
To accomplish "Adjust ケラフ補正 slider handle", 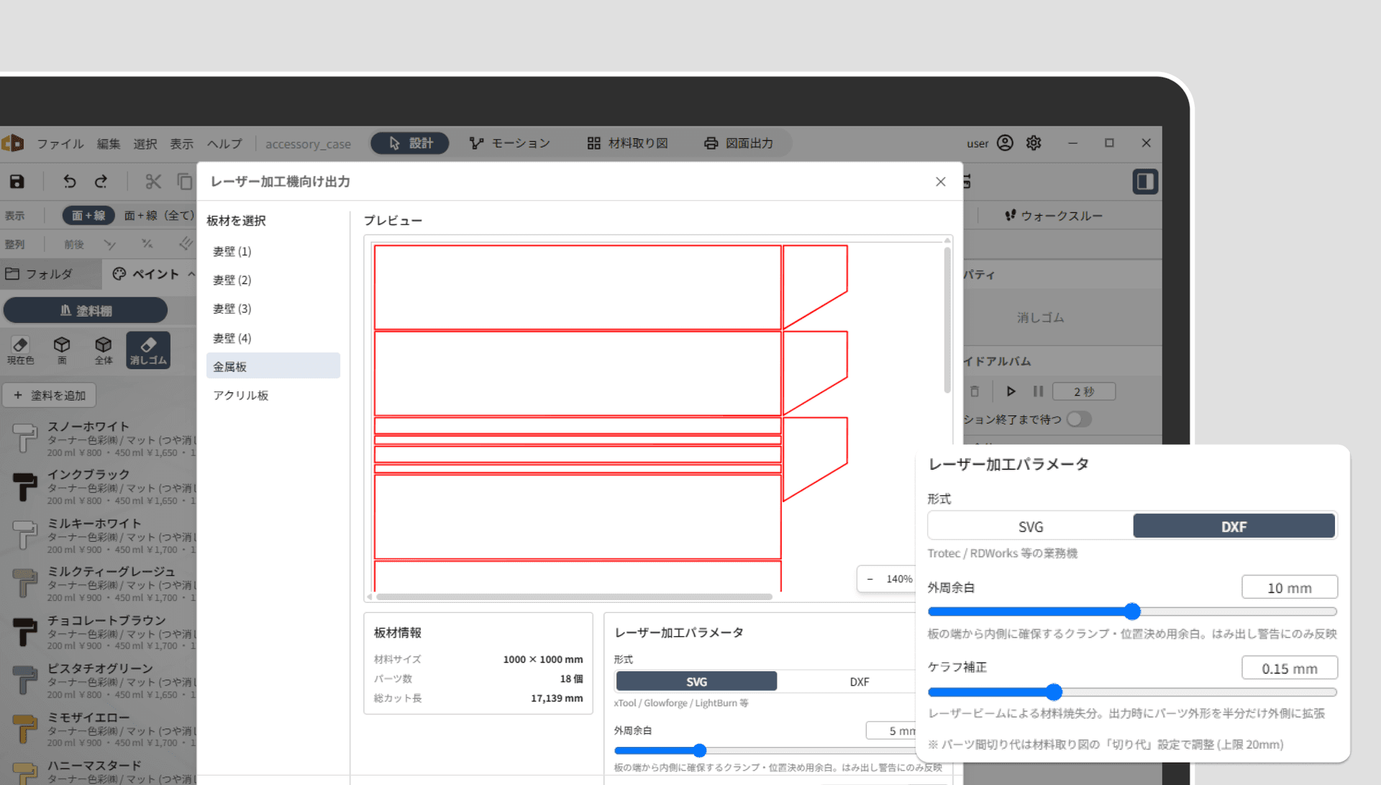I will [x=1054, y=692].
